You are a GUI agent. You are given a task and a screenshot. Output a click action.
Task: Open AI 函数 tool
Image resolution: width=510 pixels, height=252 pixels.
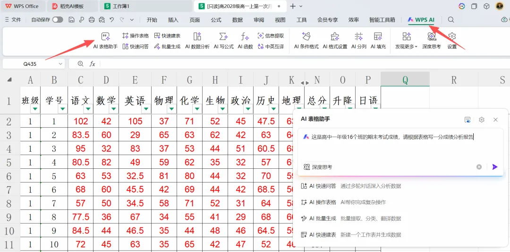pos(245,41)
